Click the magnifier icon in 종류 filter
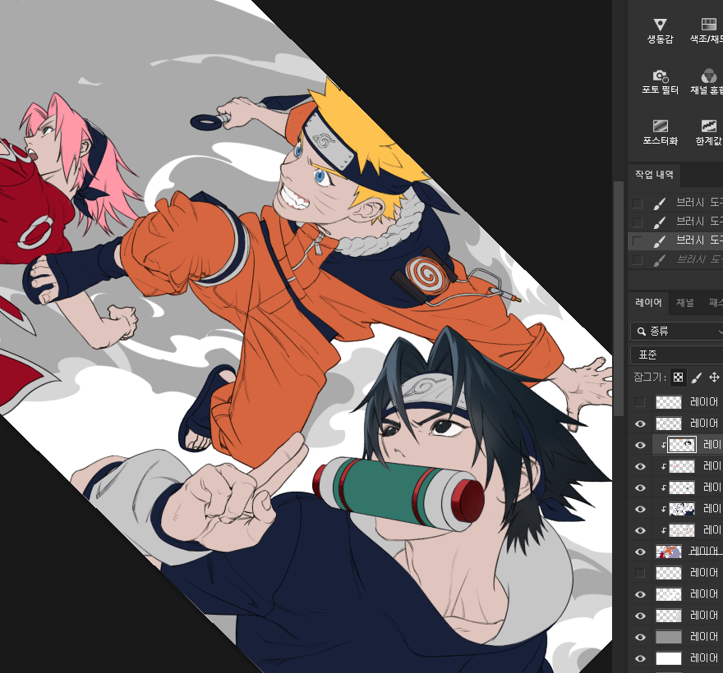 point(641,332)
